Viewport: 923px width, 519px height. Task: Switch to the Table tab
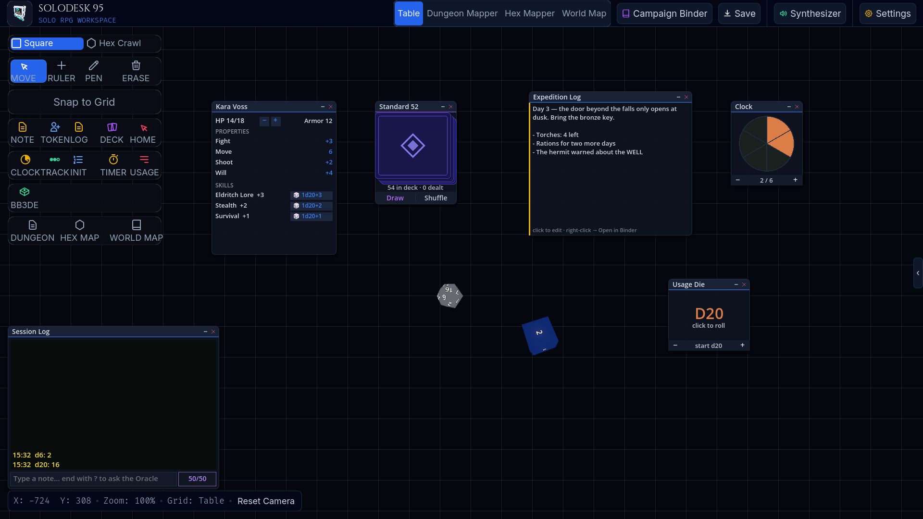click(409, 13)
